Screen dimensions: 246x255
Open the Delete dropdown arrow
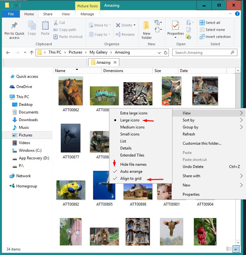point(134,25)
